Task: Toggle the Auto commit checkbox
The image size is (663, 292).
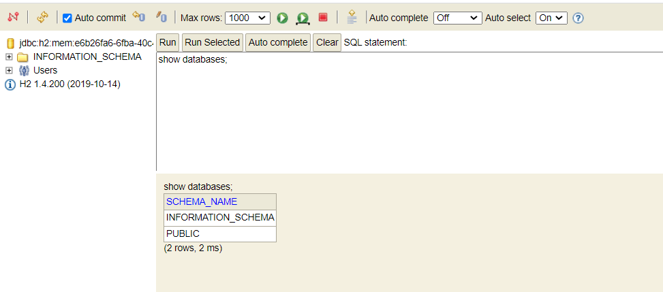Action: point(67,18)
